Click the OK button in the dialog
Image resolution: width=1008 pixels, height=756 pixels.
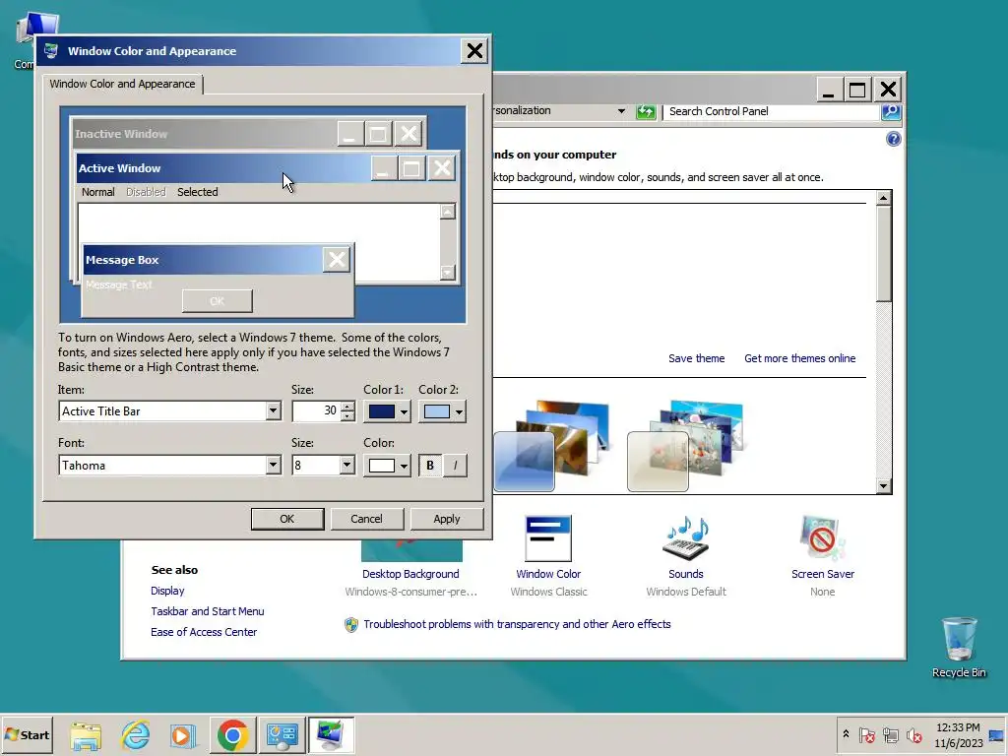point(287,519)
